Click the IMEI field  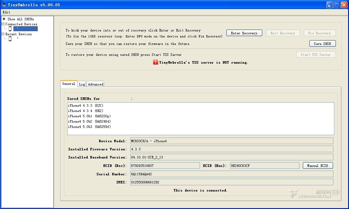[232, 182]
